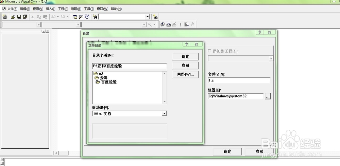Click the document icon beside 文件 menu

(x=4, y=9)
